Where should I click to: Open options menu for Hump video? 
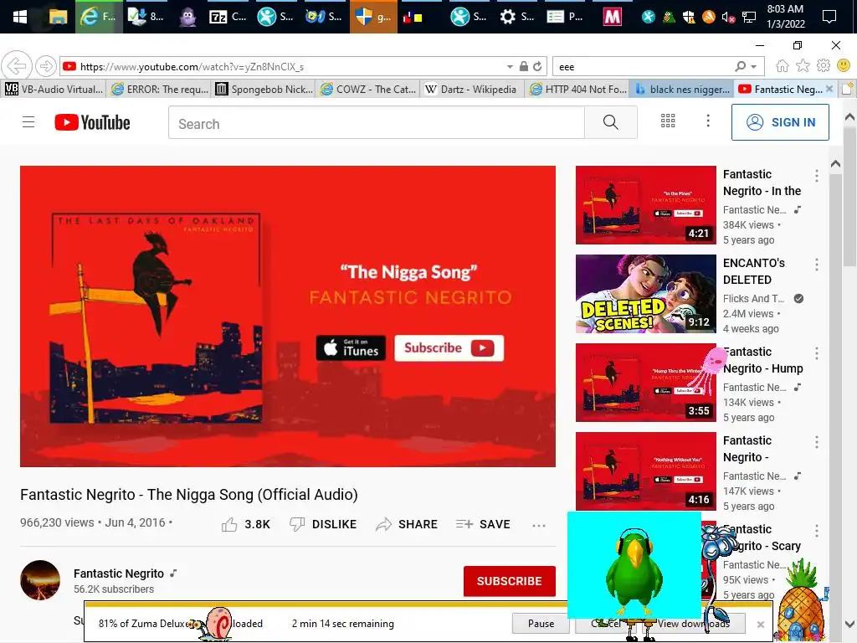click(x=817, y=353)
